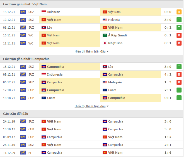The width and height of the screenshot is (186, 157).
Task: Select 'Các trận đối đầu' section header
Action: [16, 114]
